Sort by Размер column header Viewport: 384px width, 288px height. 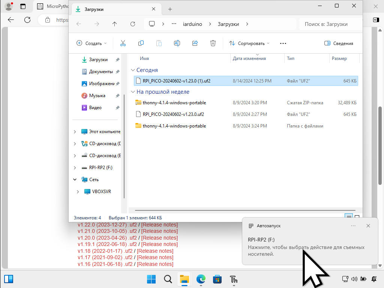point(339,58)
